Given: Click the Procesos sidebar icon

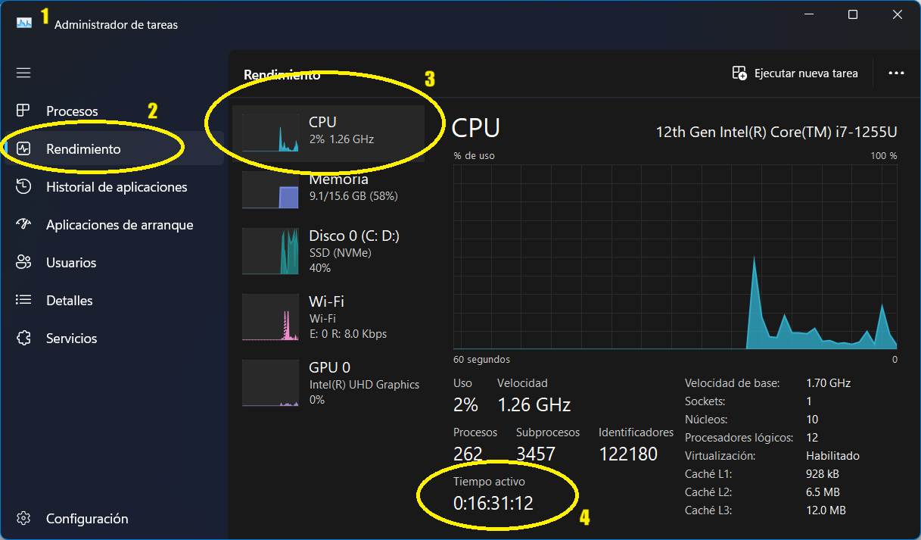Looking at the screenshot, I should tap(23, 111).
